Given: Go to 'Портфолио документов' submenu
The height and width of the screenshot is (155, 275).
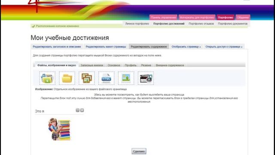Looking at the screenshot, I should point(232,24).
